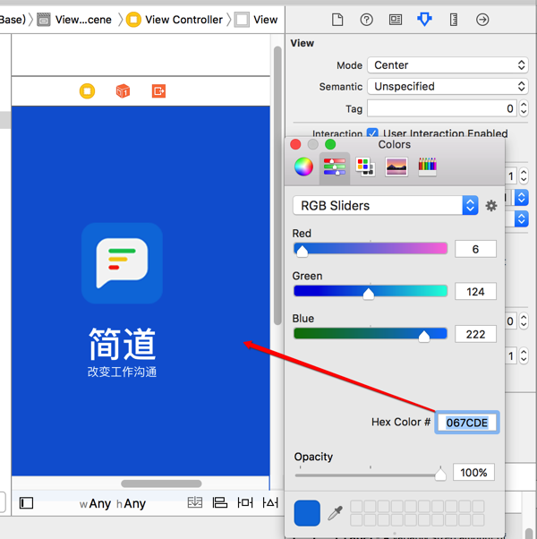Click the First Responder cube icon

(123, 91)
